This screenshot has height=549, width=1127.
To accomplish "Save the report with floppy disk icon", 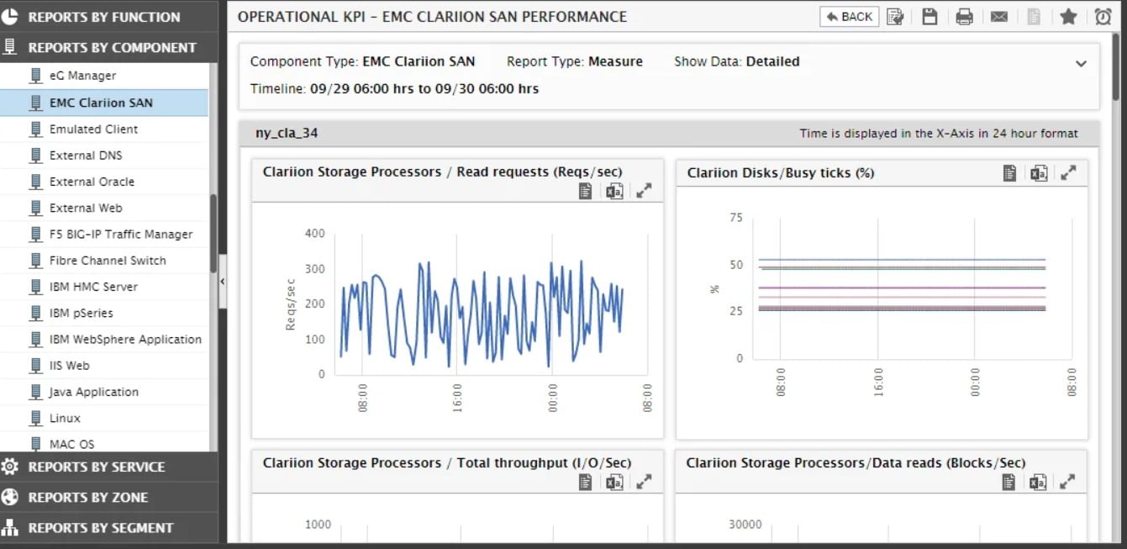I will pos(930,16).
